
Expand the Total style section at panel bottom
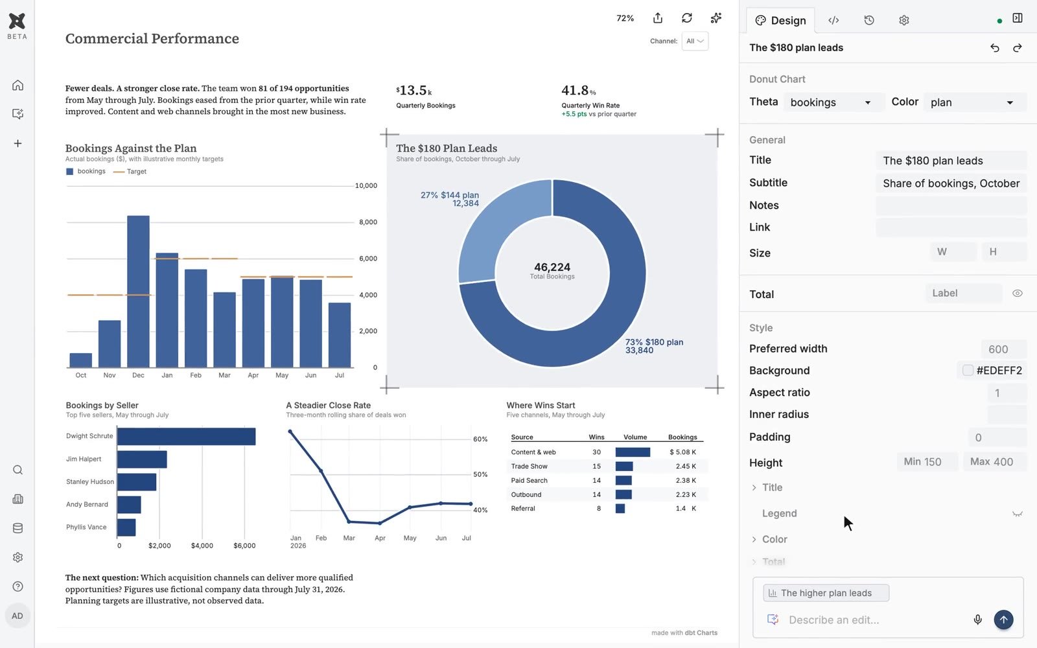768,562
